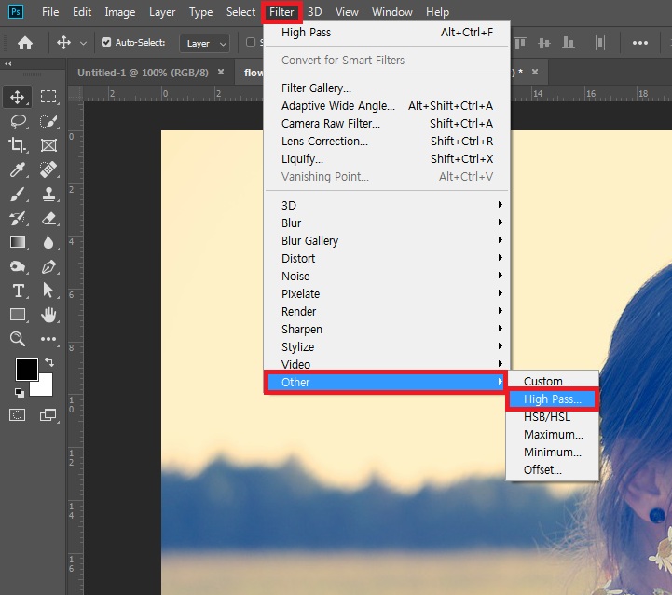Close the Untitled-1 document tab

221,72
